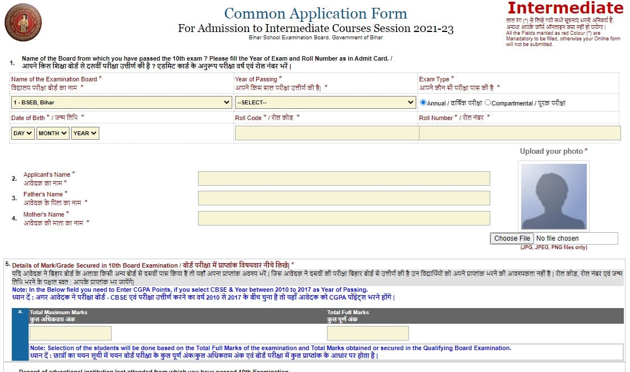The image size is (630, 372).
Task: Click the Choose File button
Action: [512, 238]
